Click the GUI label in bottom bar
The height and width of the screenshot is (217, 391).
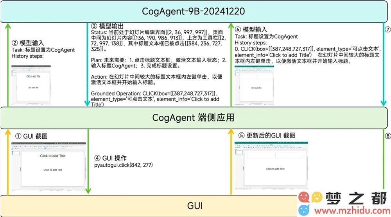tap(195, 206)
